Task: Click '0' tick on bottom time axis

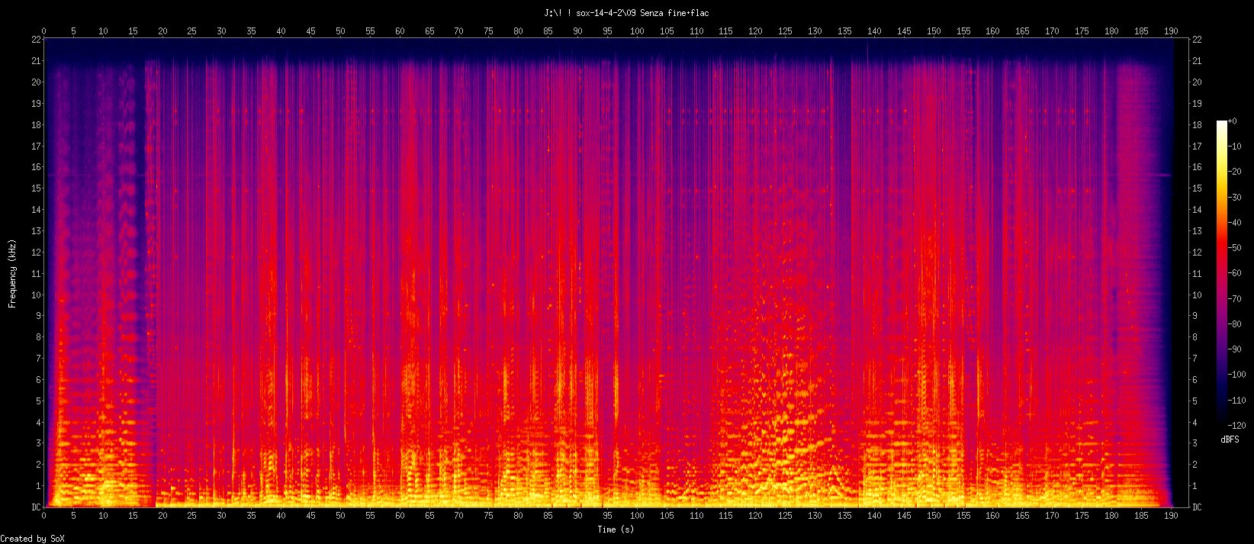Action: (44, 517)
